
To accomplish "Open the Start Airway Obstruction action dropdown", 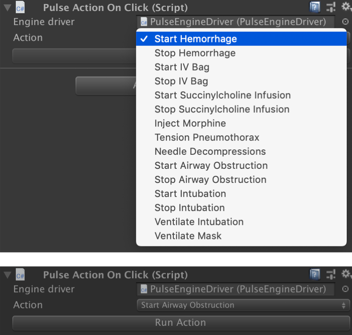I will (243, 305).
